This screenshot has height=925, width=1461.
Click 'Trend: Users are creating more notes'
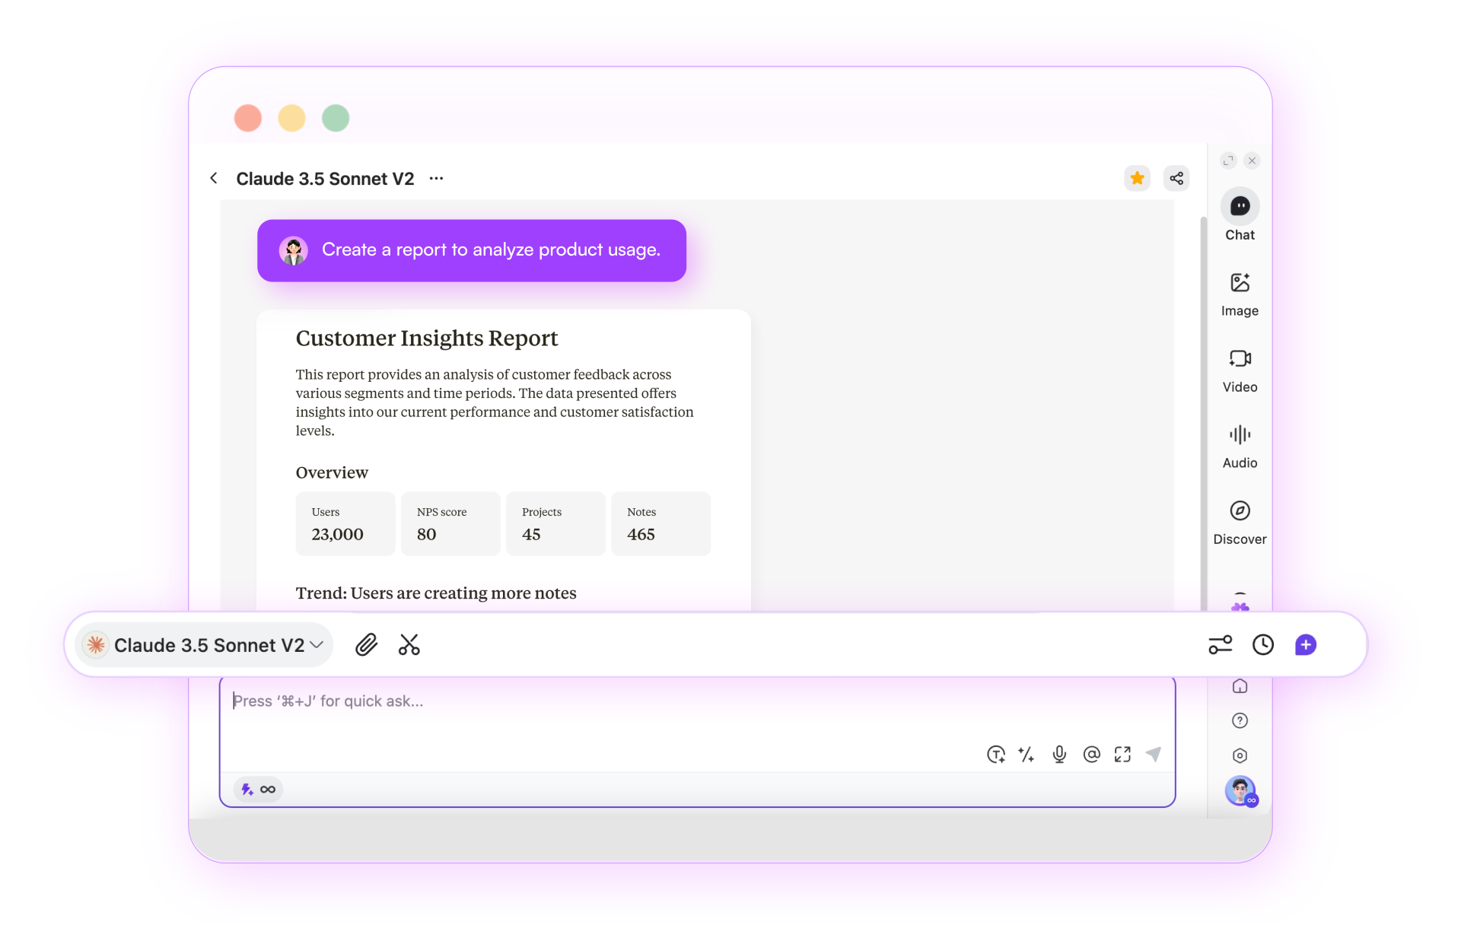pyautogui.click(x=436, y=593)
